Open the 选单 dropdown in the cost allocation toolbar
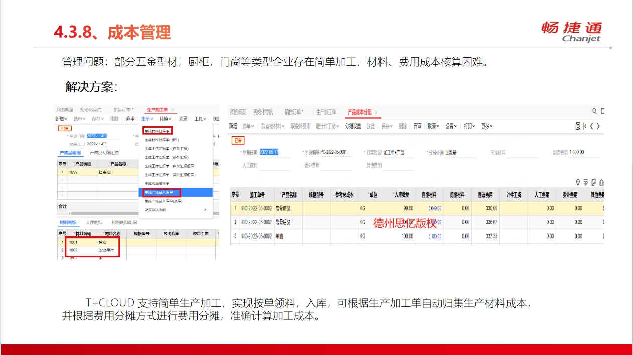This screenshot has height=355, width=633. [248, 126]
